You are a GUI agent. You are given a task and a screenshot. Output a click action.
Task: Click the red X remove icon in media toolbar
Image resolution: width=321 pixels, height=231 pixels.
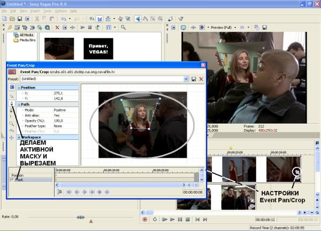point(57,27)
